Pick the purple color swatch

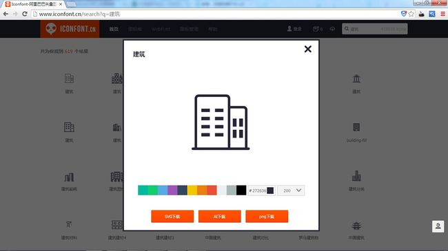pos(172,190)
